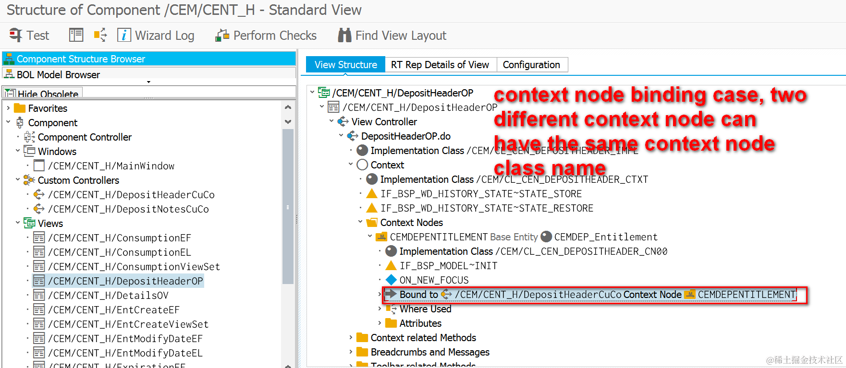The width and height of the screenshot is (846, 368).
Task: Collapse the Context Nodes folder
Action: click(360, 222)
